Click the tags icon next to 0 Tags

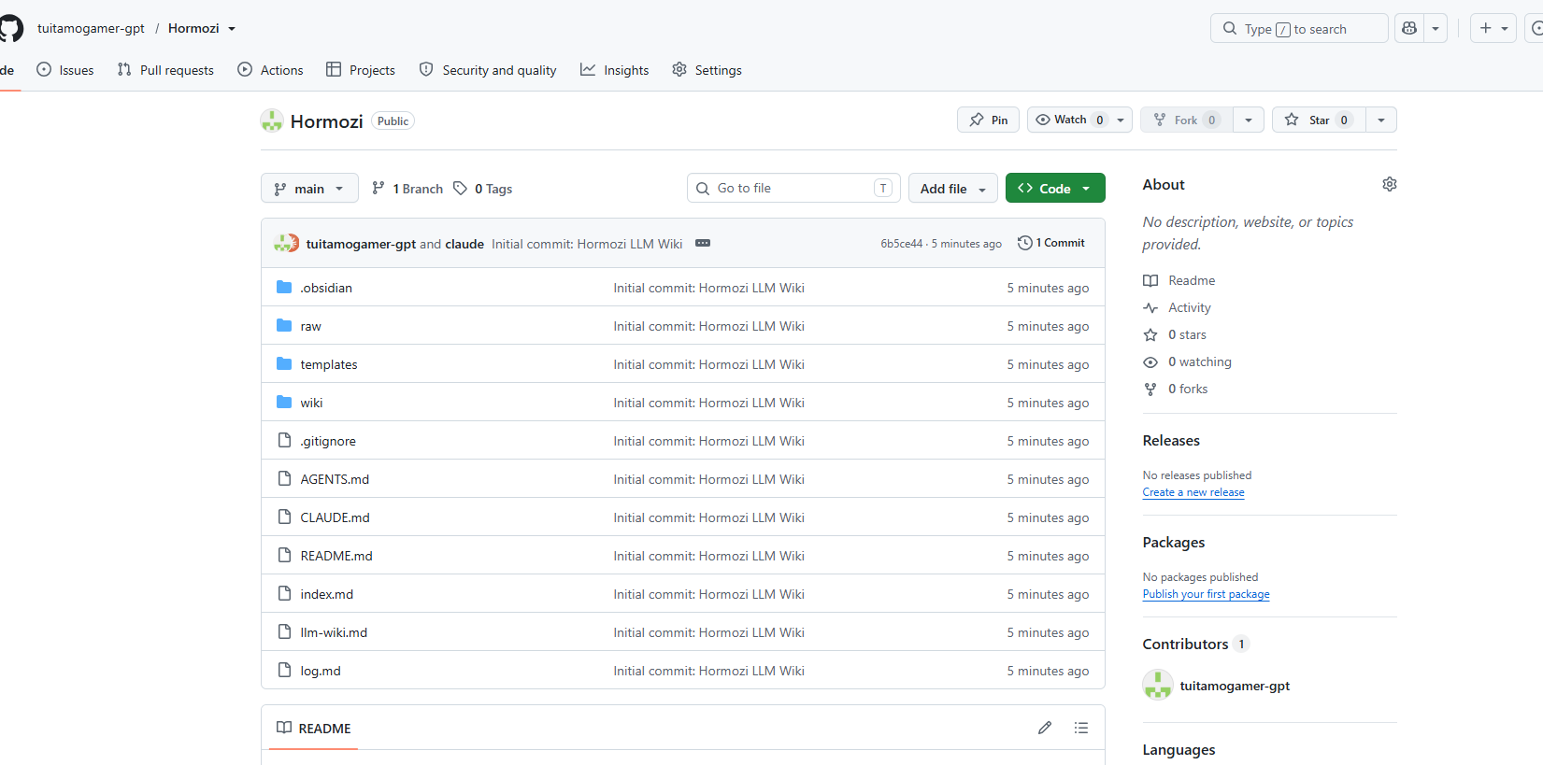pyautogui.click(x=460, y=188)
